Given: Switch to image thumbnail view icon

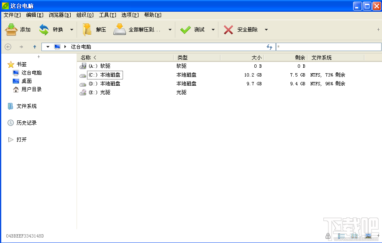Looking at the screenshot, I should tap(368, 236).
